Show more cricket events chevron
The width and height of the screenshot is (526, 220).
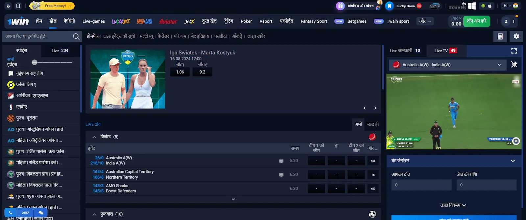click(x=233, y=199)
